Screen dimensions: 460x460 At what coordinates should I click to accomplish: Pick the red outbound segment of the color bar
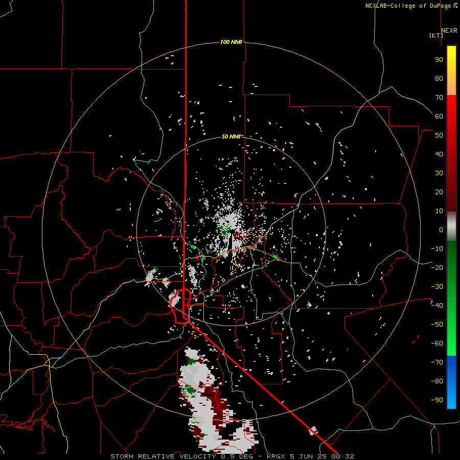point(451,153)
